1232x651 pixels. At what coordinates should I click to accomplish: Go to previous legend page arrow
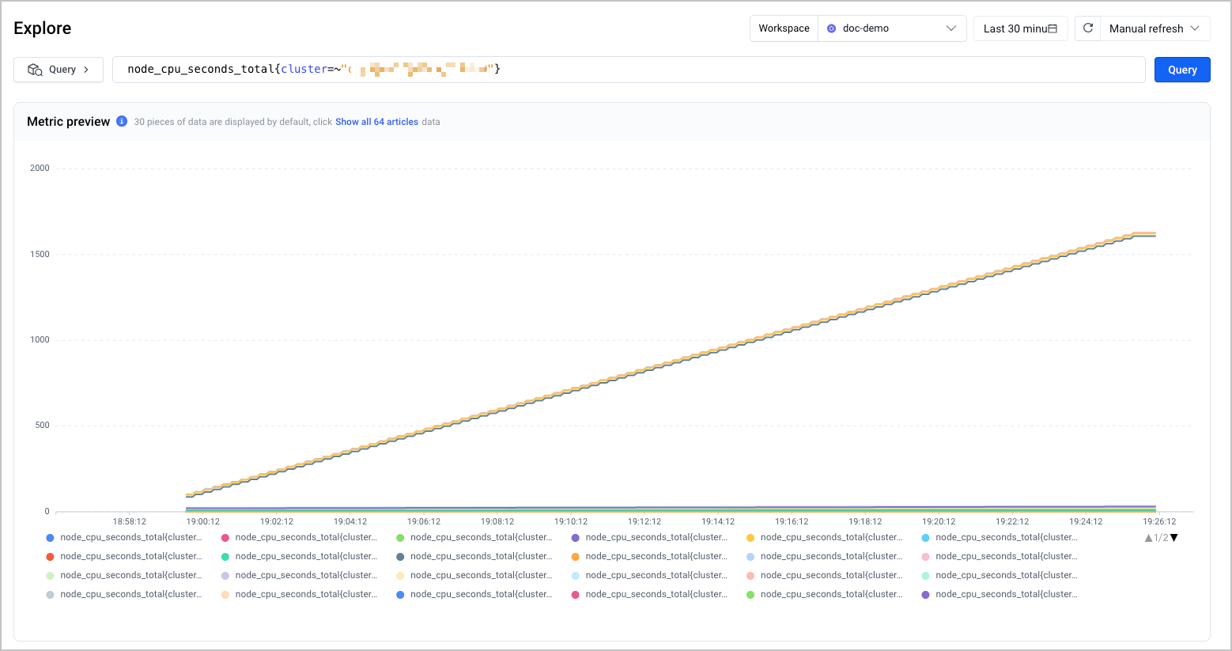pos(1148,538)
